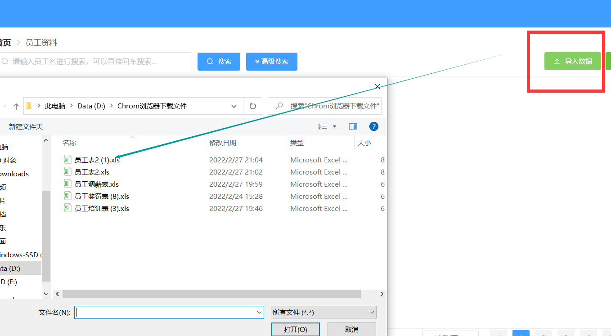611x336 pixels.
Task: Open the 文件名 history dropdown arrow
Action: [259, 312]
